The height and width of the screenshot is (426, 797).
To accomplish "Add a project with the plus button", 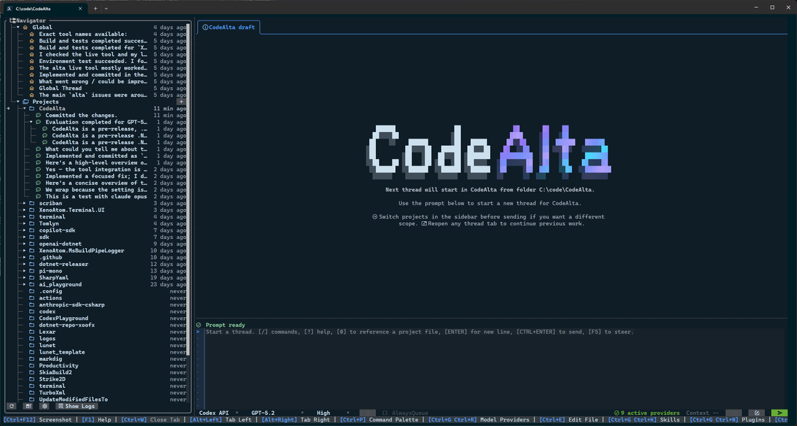I will click(x=182, y=102).
